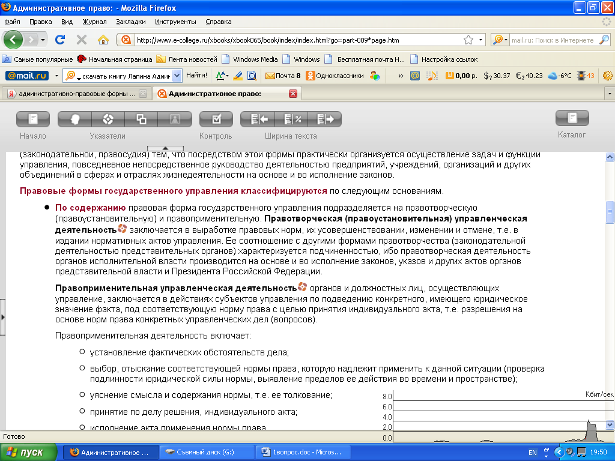Open the Файл menu
Image resolution: width=615 pixels, height=461 pixels.
click(x=13, y=22)
